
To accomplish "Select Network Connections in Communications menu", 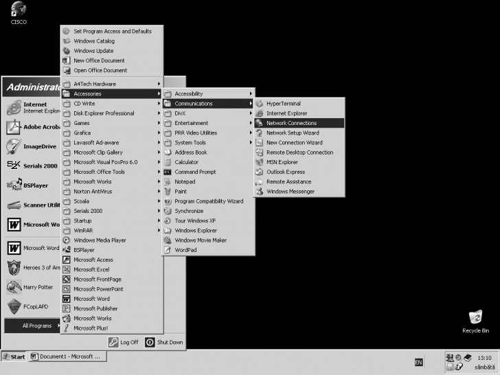I will (x=291, y=123).
